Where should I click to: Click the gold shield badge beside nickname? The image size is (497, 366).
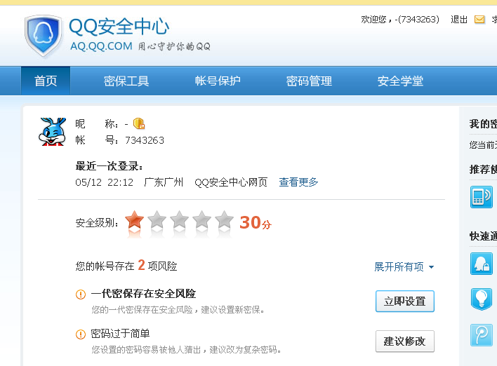click(139, 123)
